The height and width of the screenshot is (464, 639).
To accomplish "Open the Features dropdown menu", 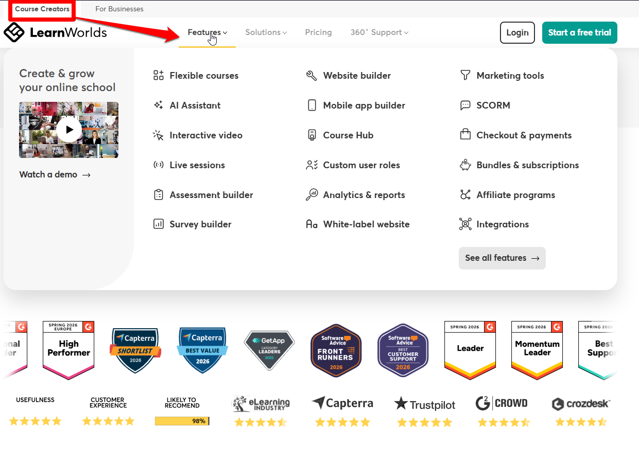I will click(208, 32).
